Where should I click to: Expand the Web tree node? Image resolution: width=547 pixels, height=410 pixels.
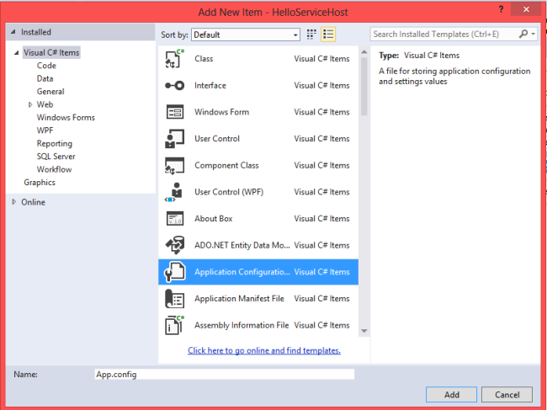[30, 104]
